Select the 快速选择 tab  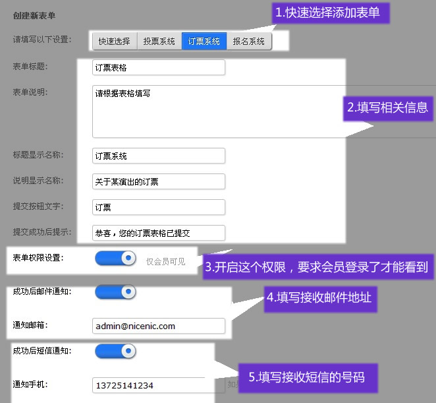pyautogui.click(x=115, y=41)
